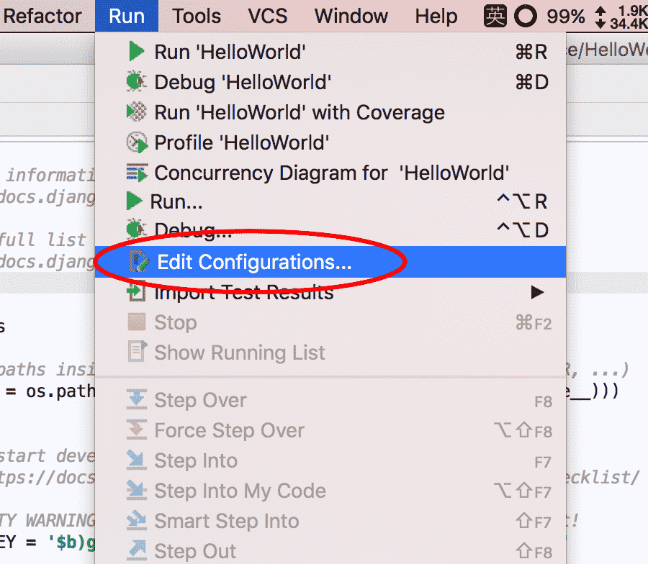Click the Edit Configurations icon

click(139, 262)
